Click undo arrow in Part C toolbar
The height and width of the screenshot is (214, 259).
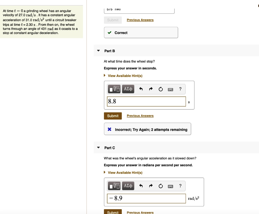[141, 186]
